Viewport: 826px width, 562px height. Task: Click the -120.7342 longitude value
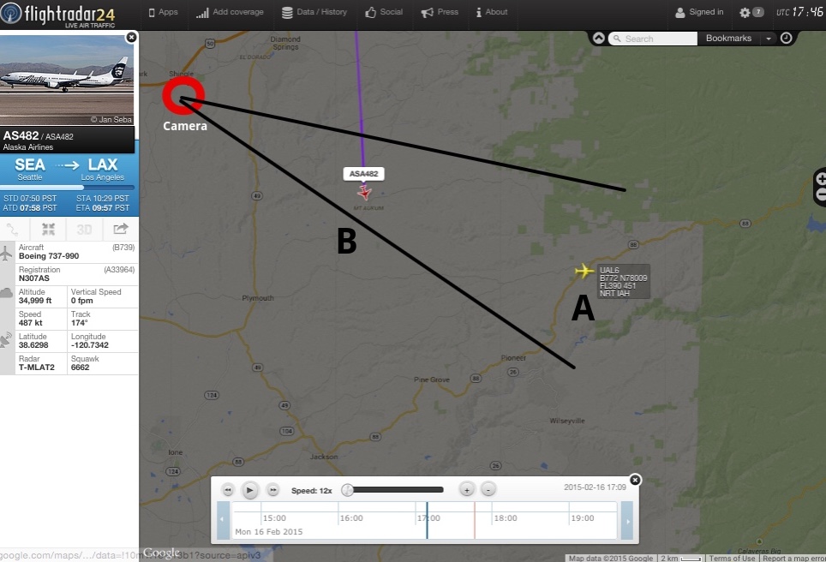tap(90, 345)
